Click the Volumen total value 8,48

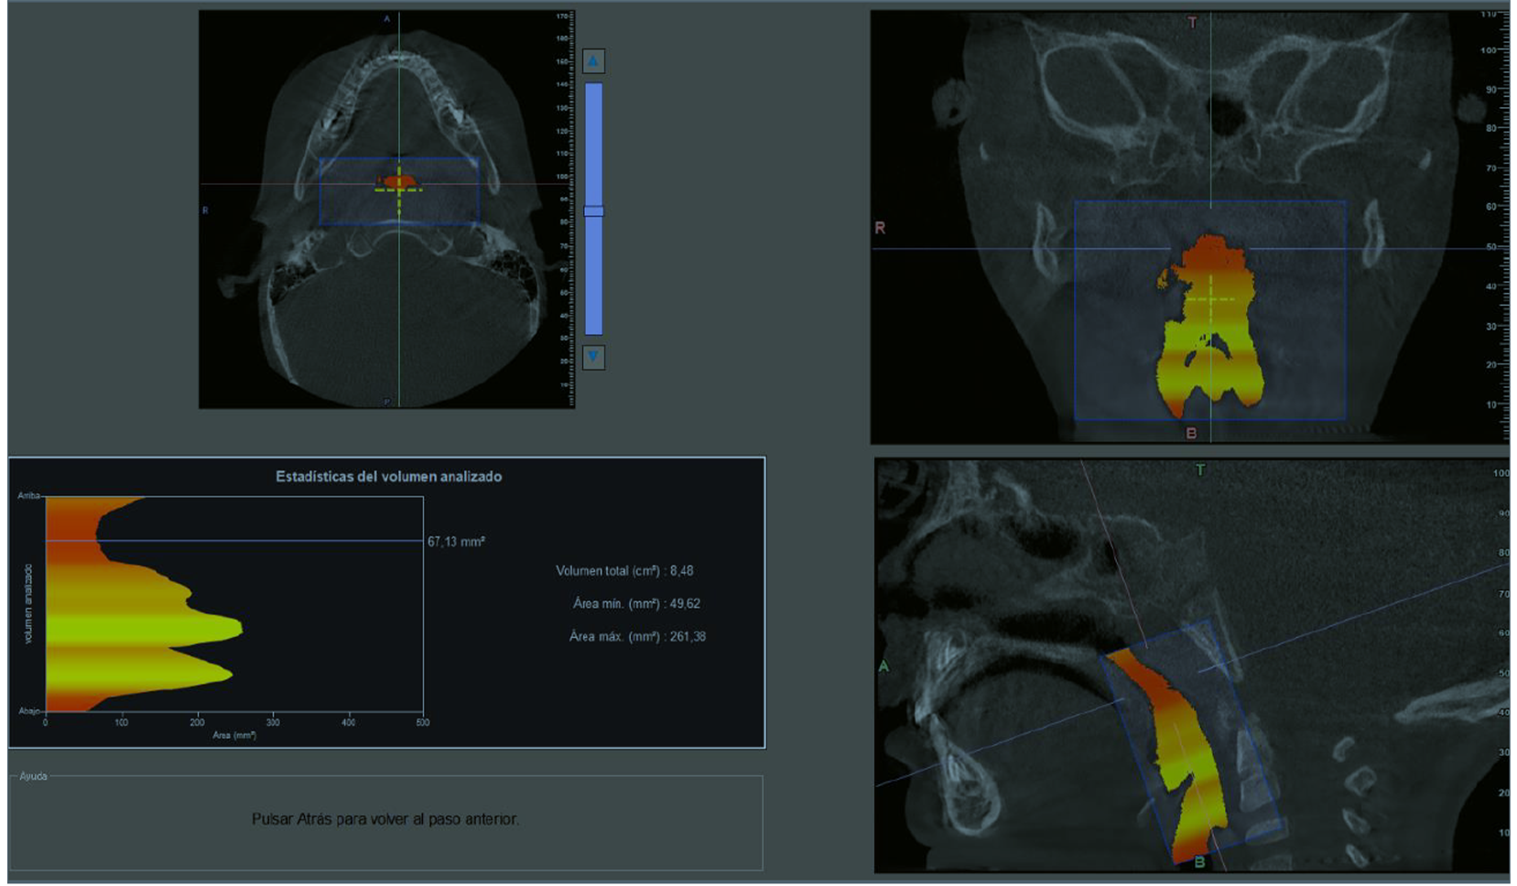click(681, 571)
